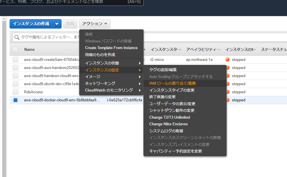Screen dimensions: 287x177
Task: Open the インスタンスの作成 dropdown arrow
Action: tap(57, 24)
